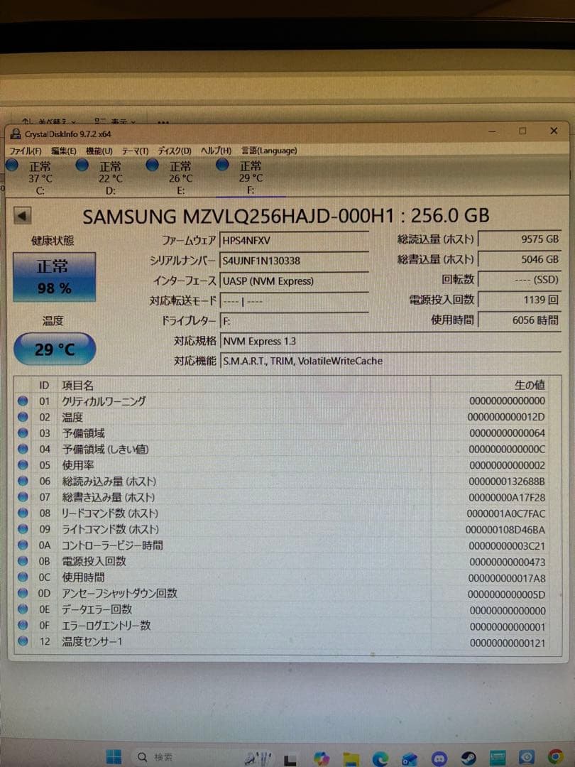Select drive C: disk tab at 37 °C
This screenshot has width=575, height=767.
click(34, 178)
